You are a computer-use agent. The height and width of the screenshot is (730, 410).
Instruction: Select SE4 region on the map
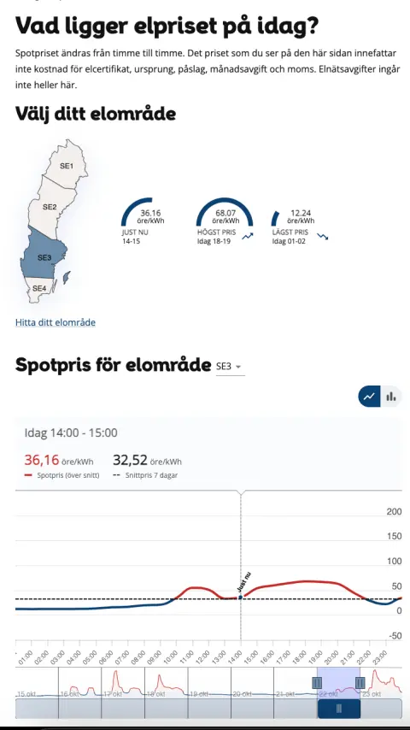click(39, 289)
